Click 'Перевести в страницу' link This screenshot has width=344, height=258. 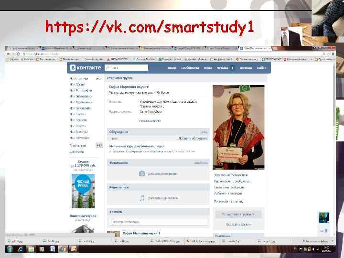(228, 201)
